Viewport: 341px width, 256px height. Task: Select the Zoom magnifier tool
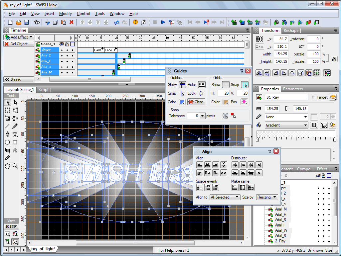click(x=15, y=166)
